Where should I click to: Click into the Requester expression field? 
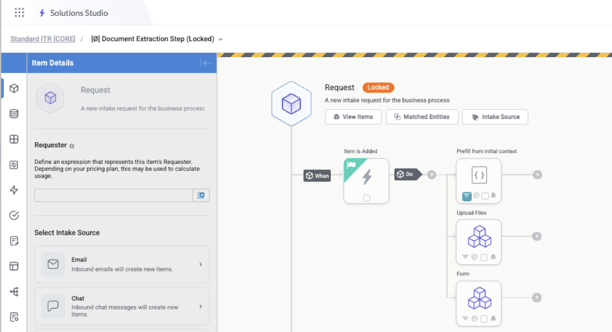click(113, 196)
